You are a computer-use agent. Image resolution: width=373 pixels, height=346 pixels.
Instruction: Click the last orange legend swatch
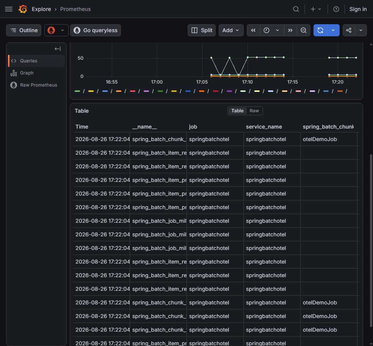[x=340, y=91]
